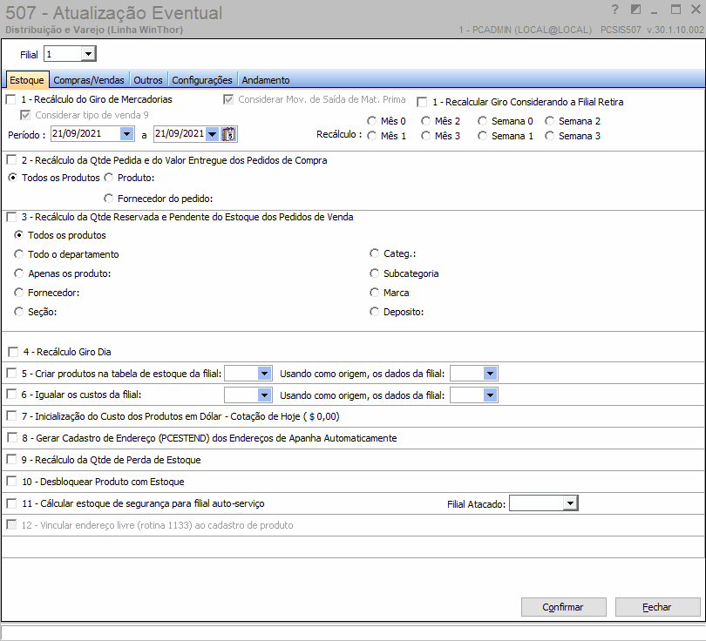Go to the Configurações tab
The image size is (706, 641).
(201, 80)
